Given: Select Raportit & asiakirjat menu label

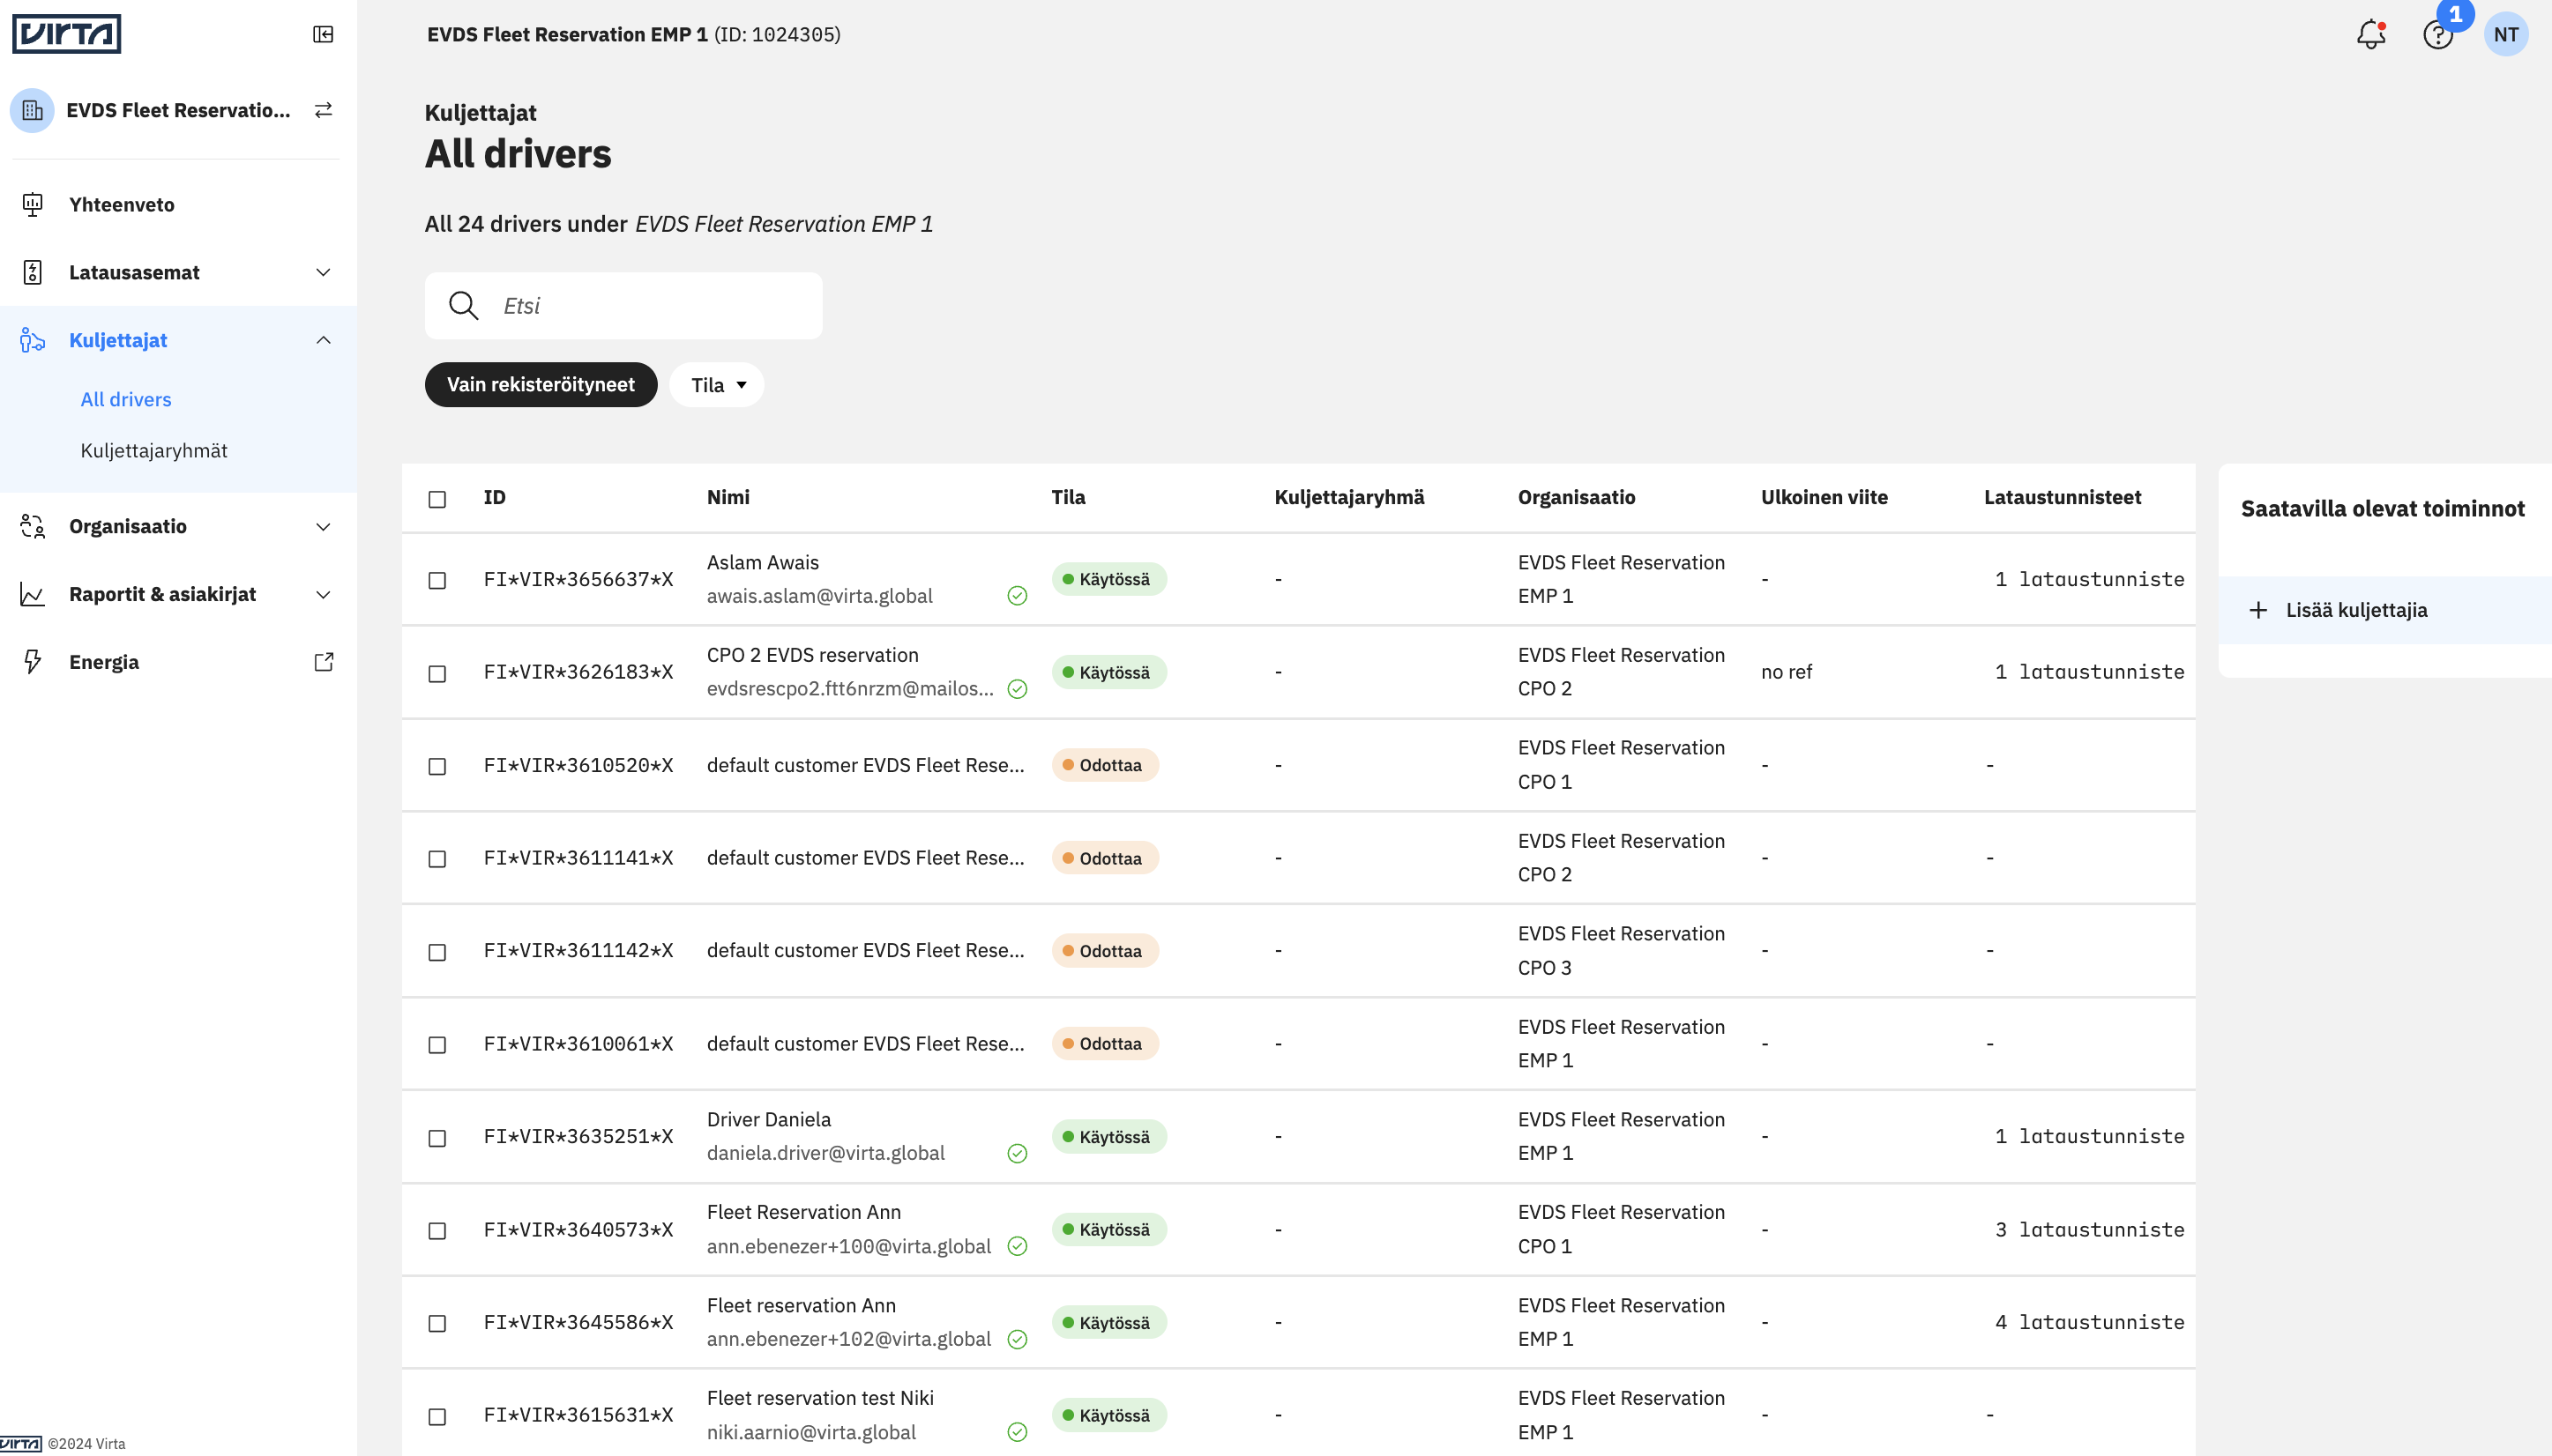Looking at the screenshot, I should click(162, 594).
